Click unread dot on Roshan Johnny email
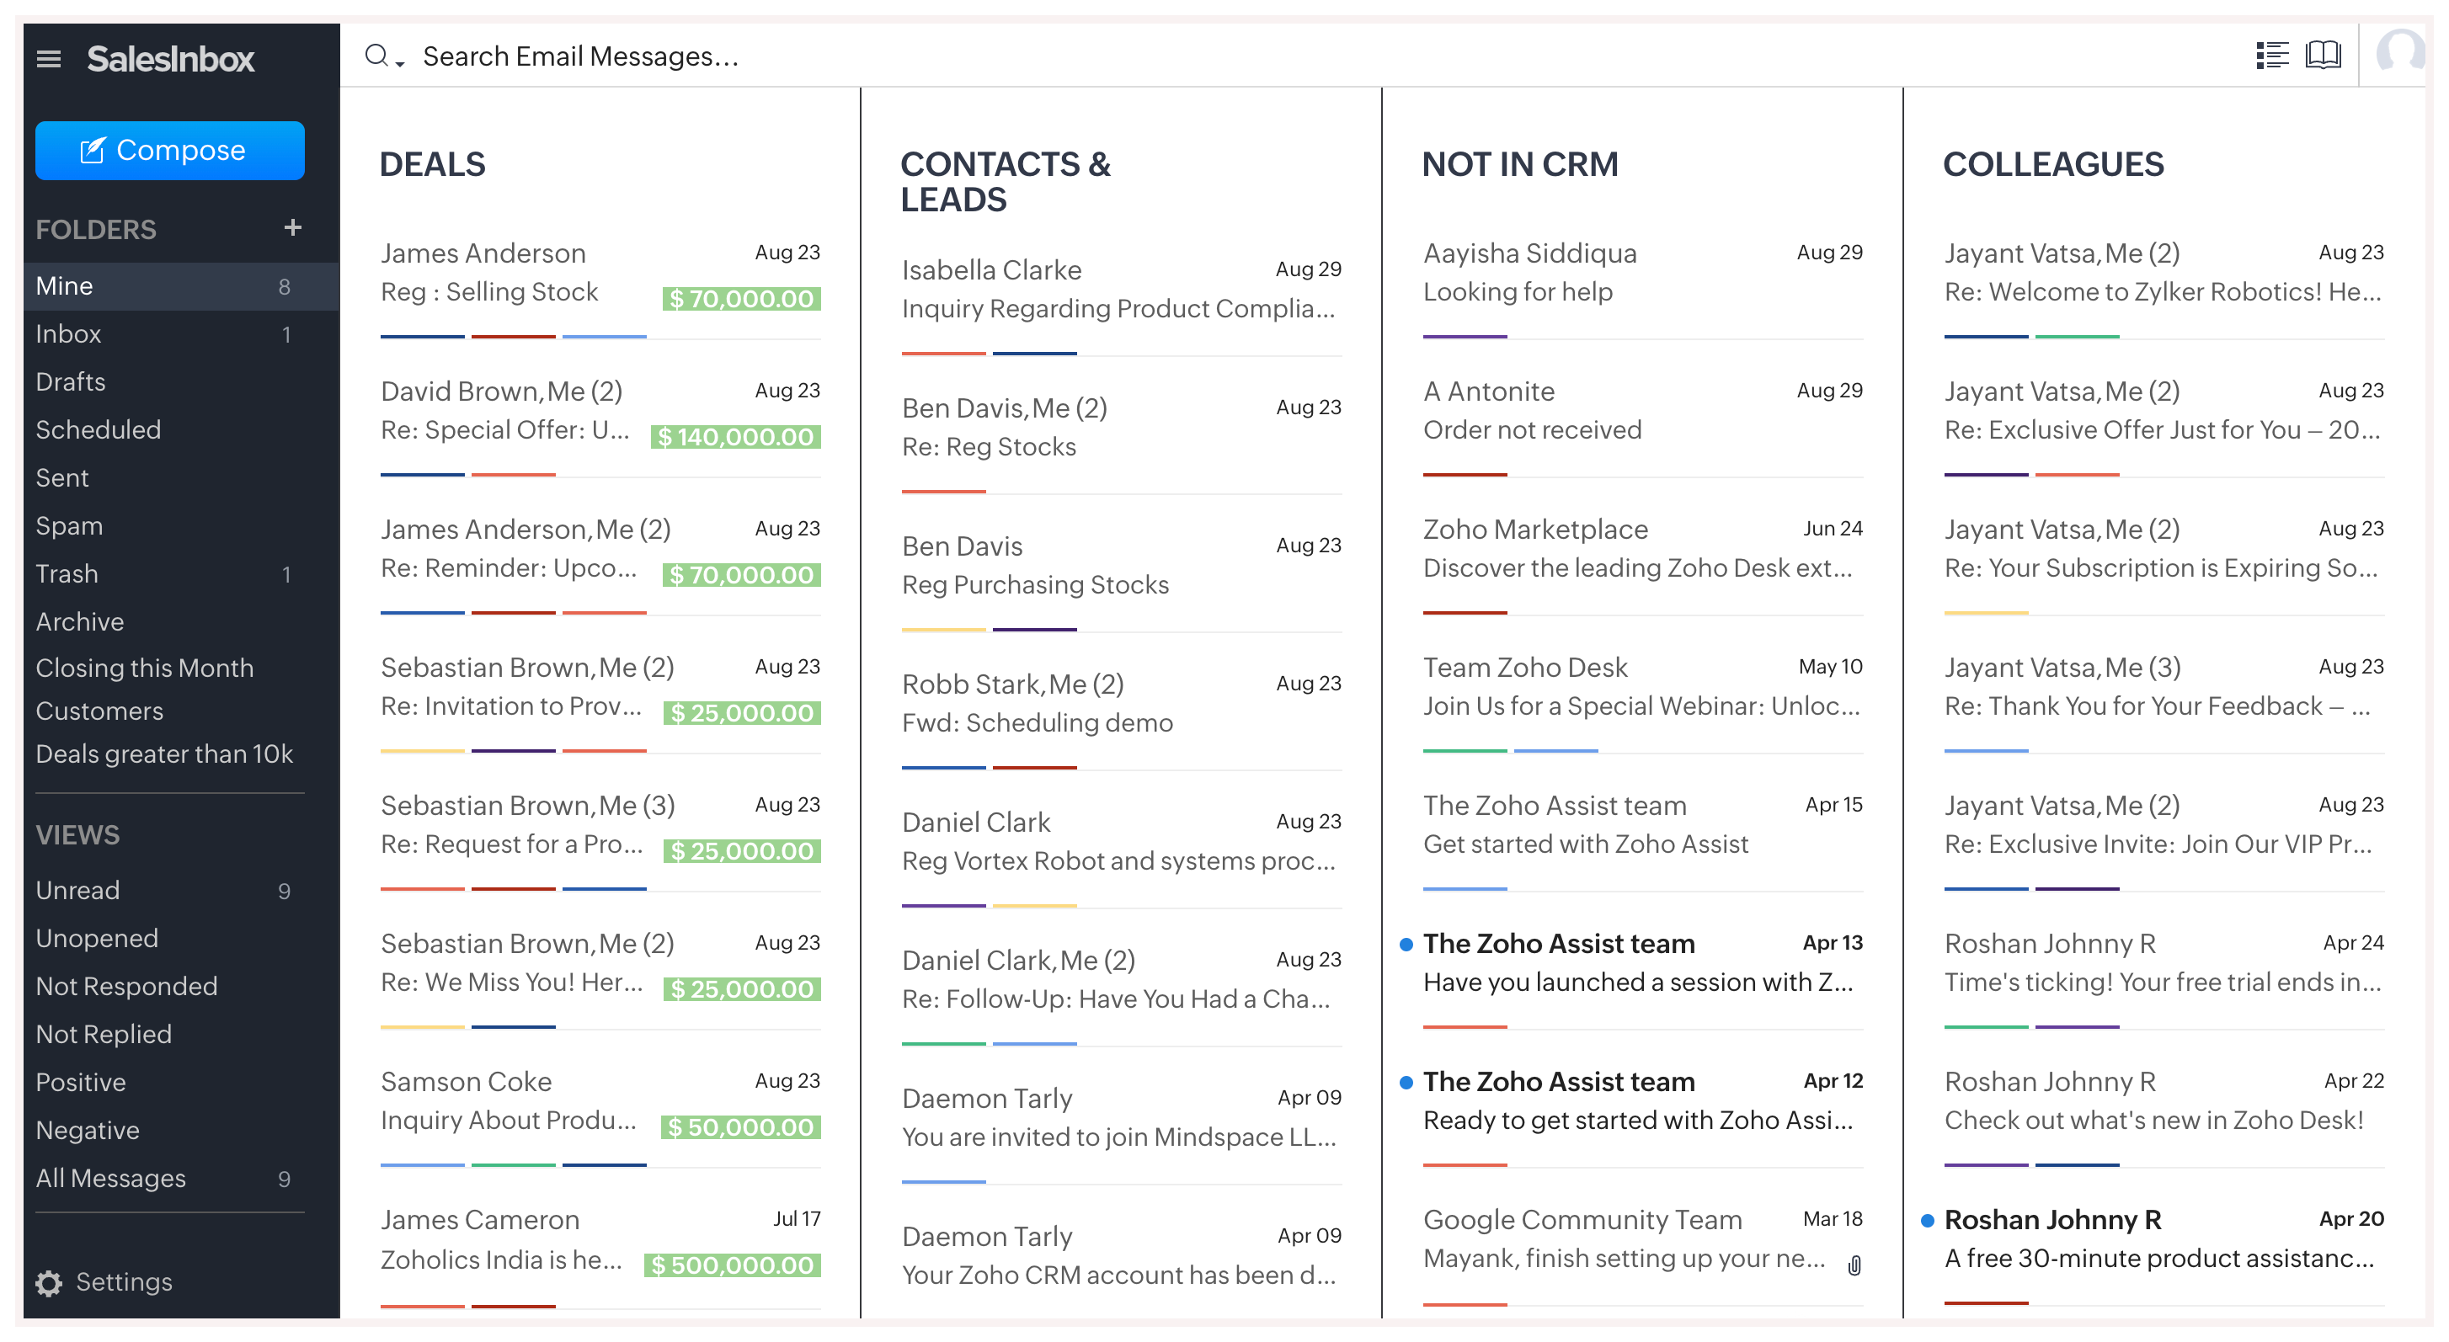2449x1342 pixels. (1927, 1221)
